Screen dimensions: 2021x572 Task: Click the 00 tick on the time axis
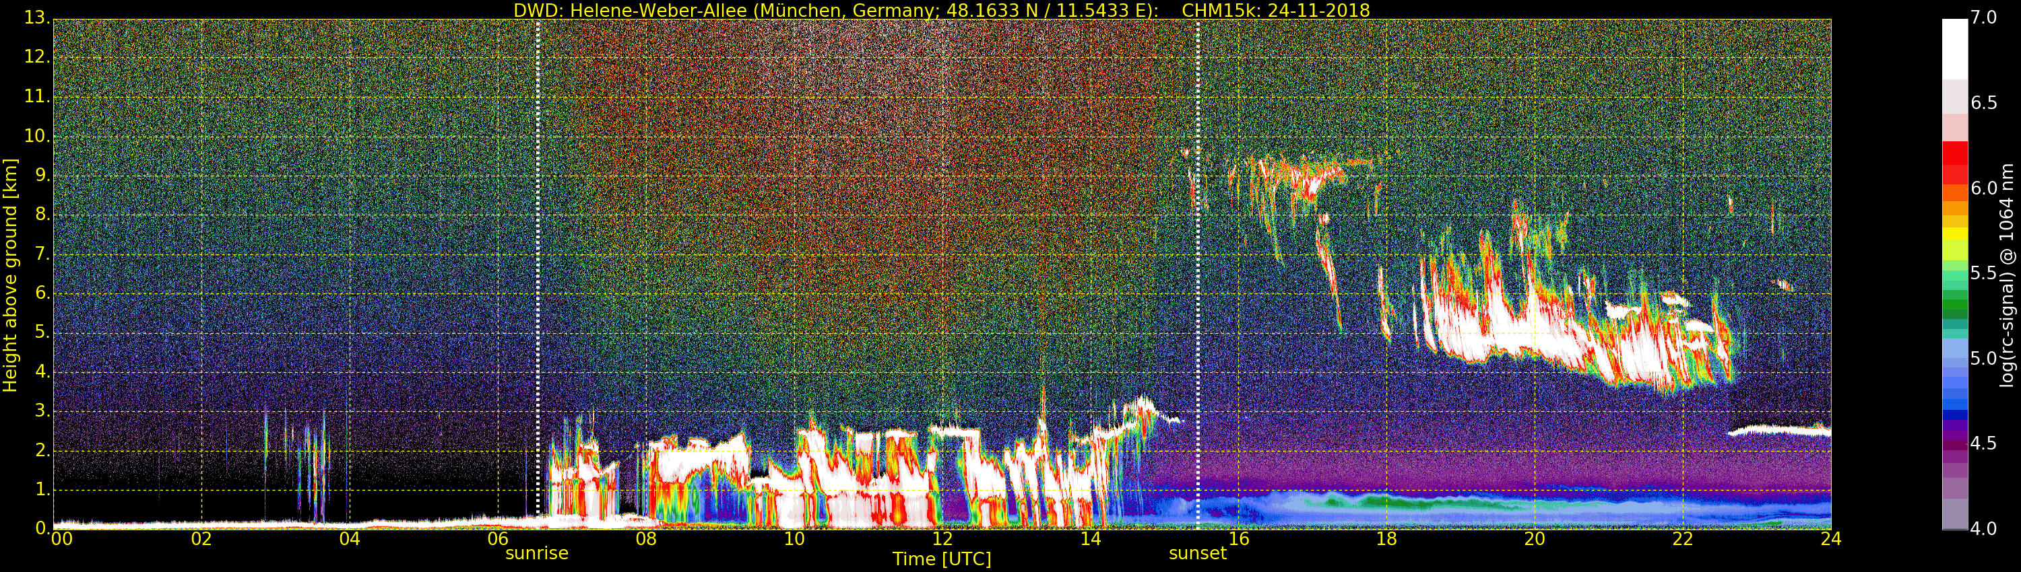[x=61, y=539]
